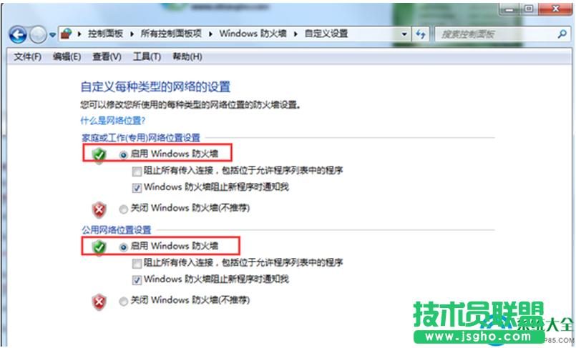Click green shield icon under home/work network settings
Viewport: 576px width, 348px height.
tap(99, 154)
